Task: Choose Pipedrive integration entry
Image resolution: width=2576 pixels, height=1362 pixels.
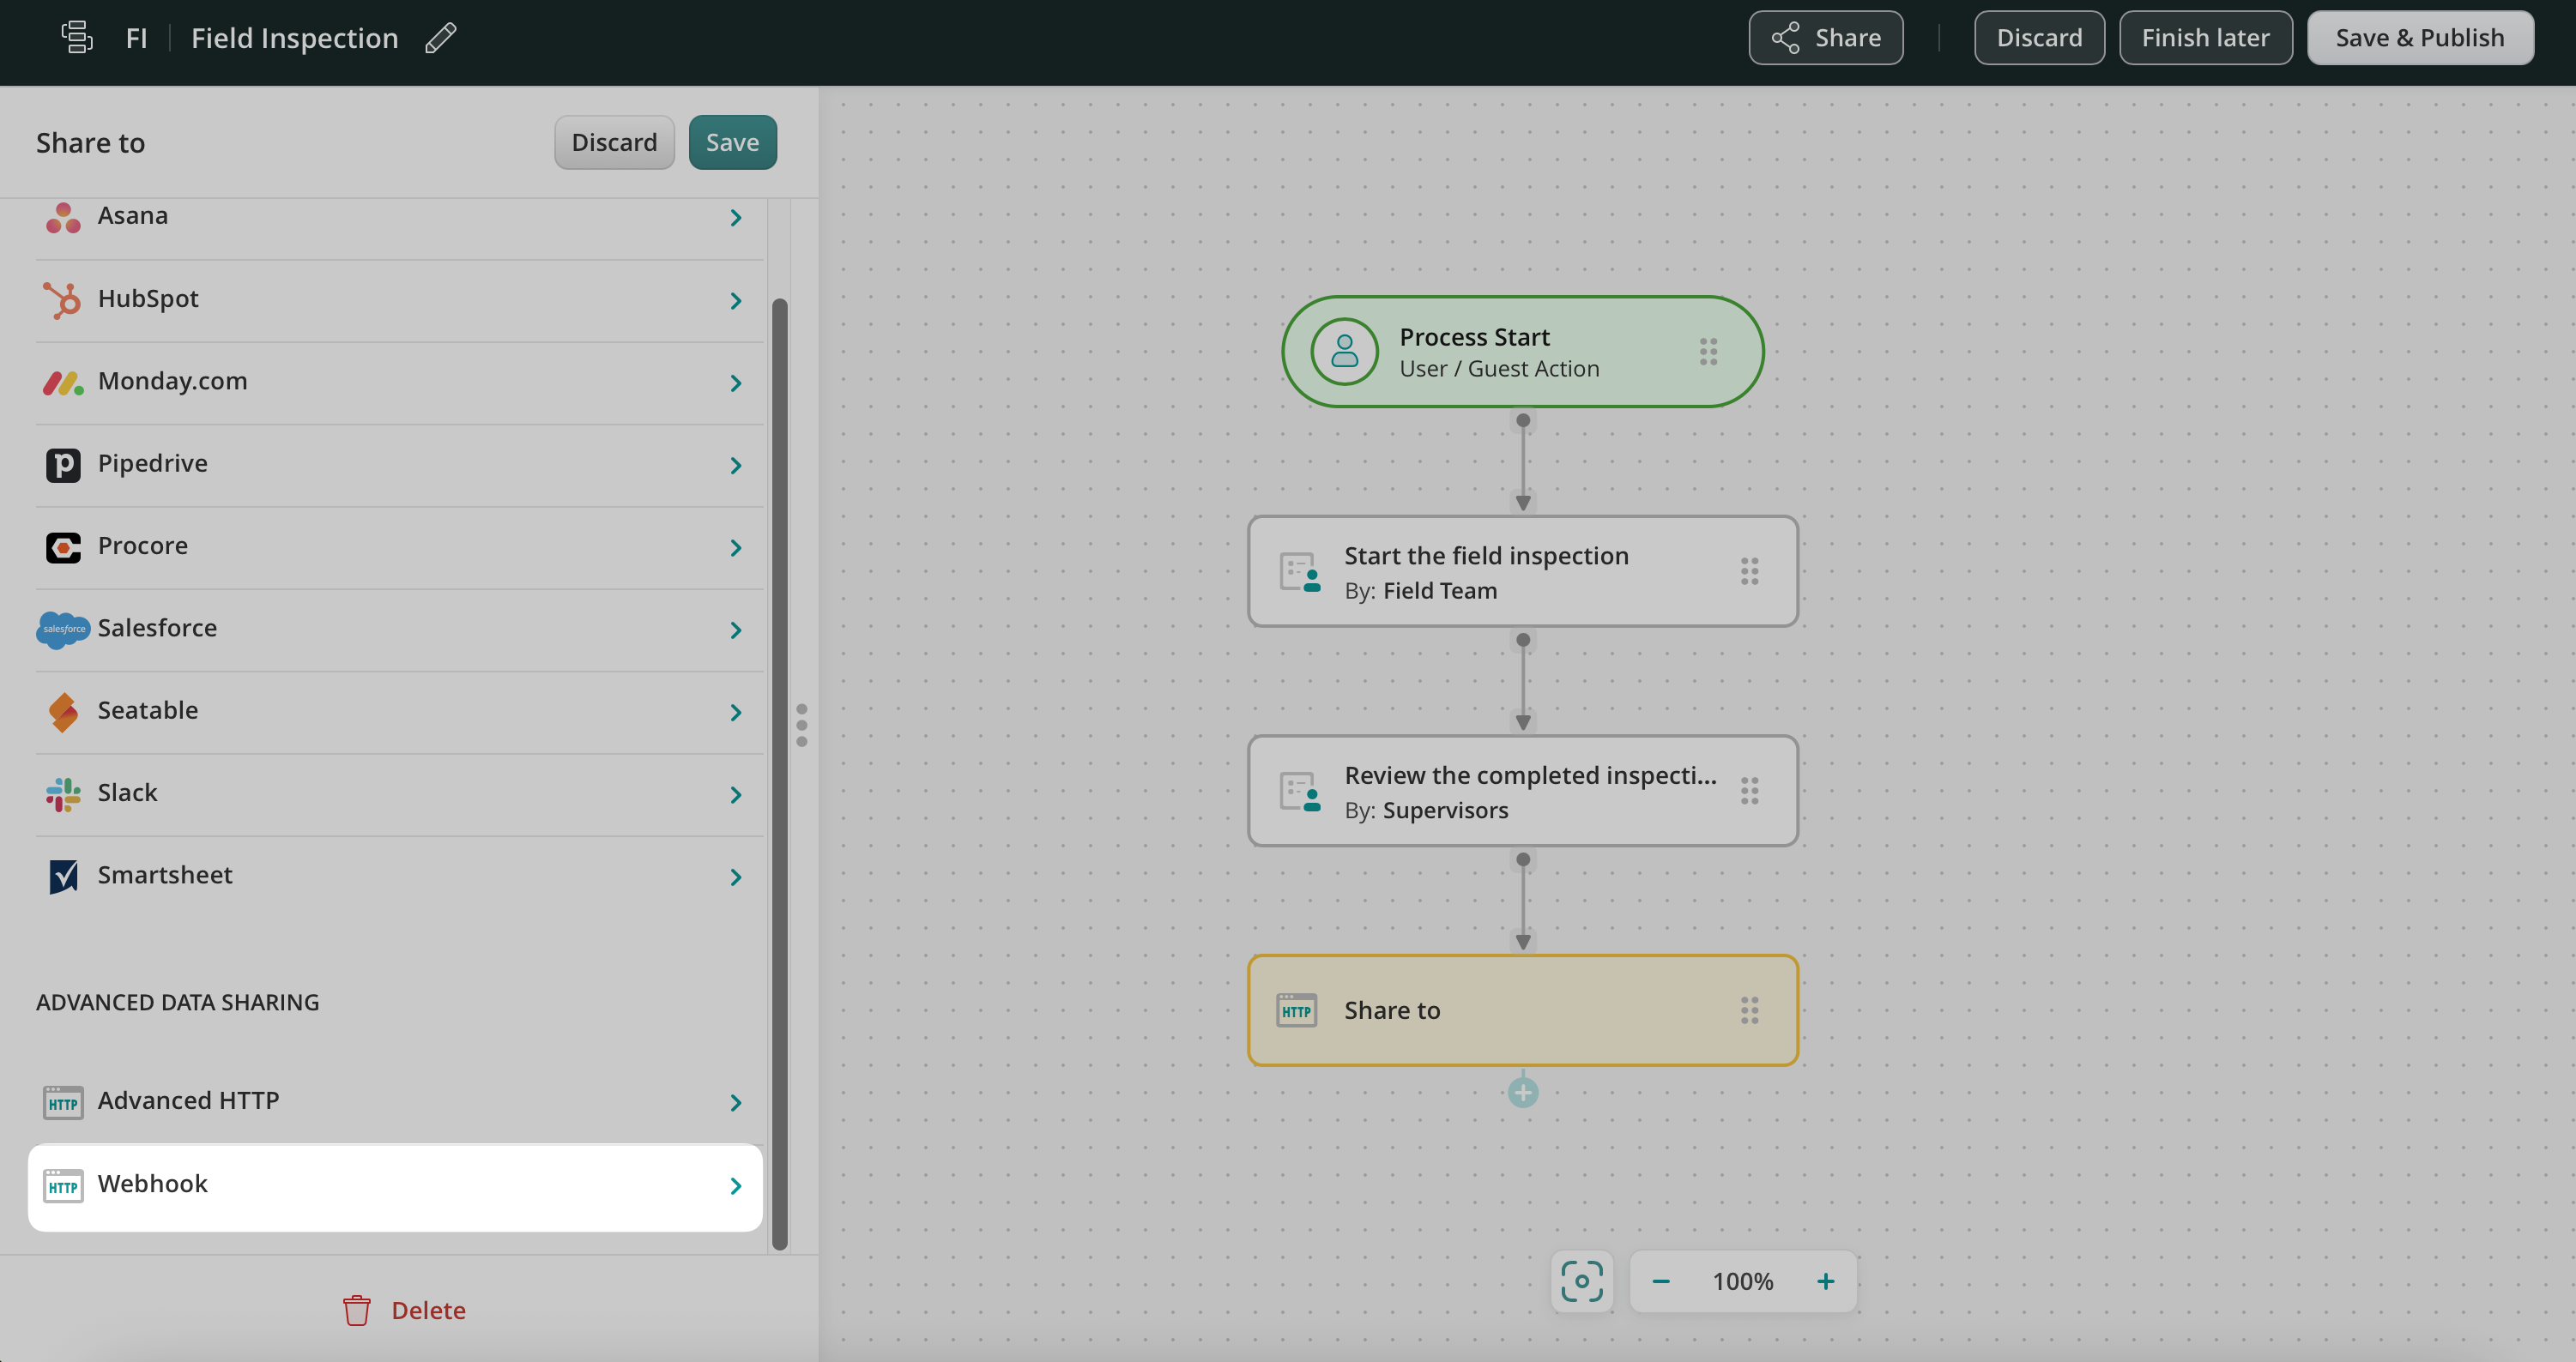Action: (152, 464)
